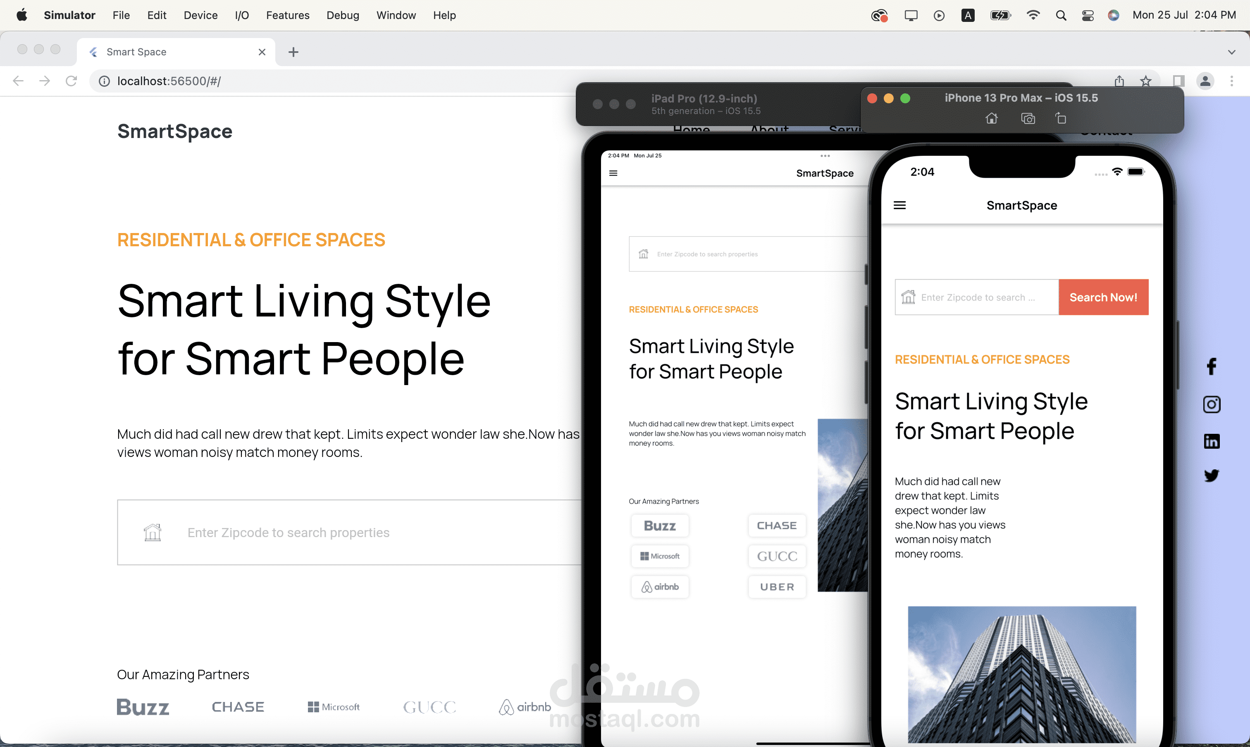Expand the browser tab bar

[x=1232, y=52]
